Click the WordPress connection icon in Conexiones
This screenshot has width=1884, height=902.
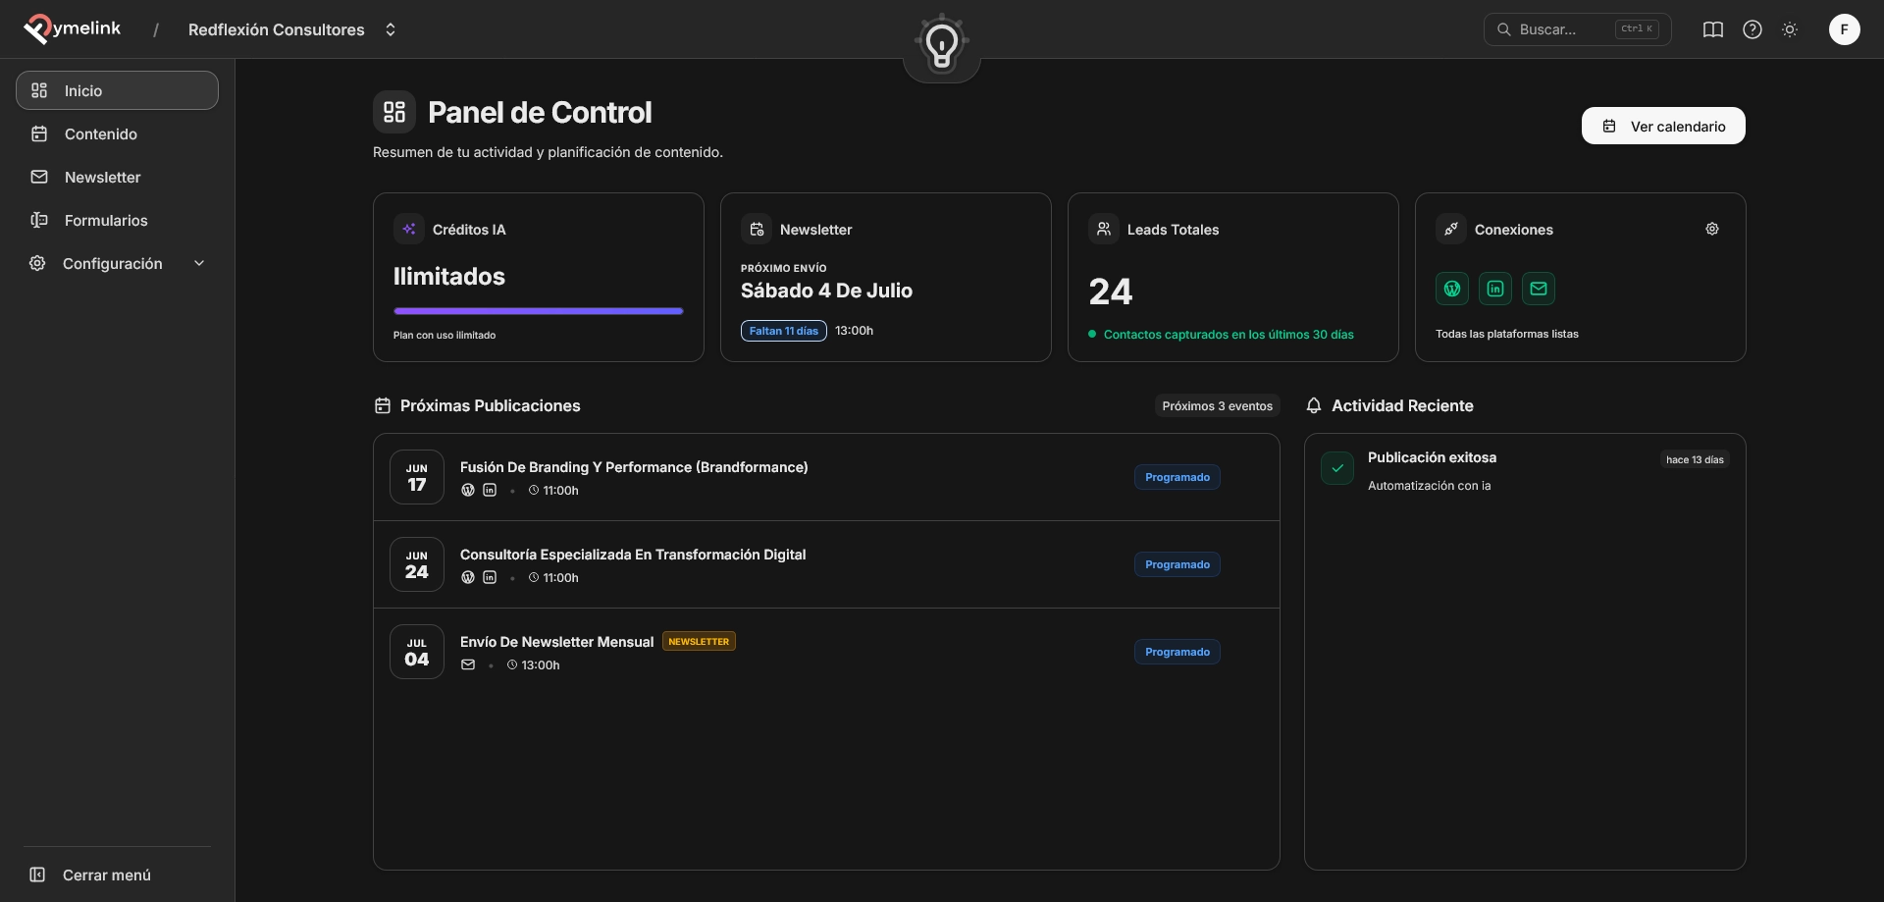click(1452, 289)
